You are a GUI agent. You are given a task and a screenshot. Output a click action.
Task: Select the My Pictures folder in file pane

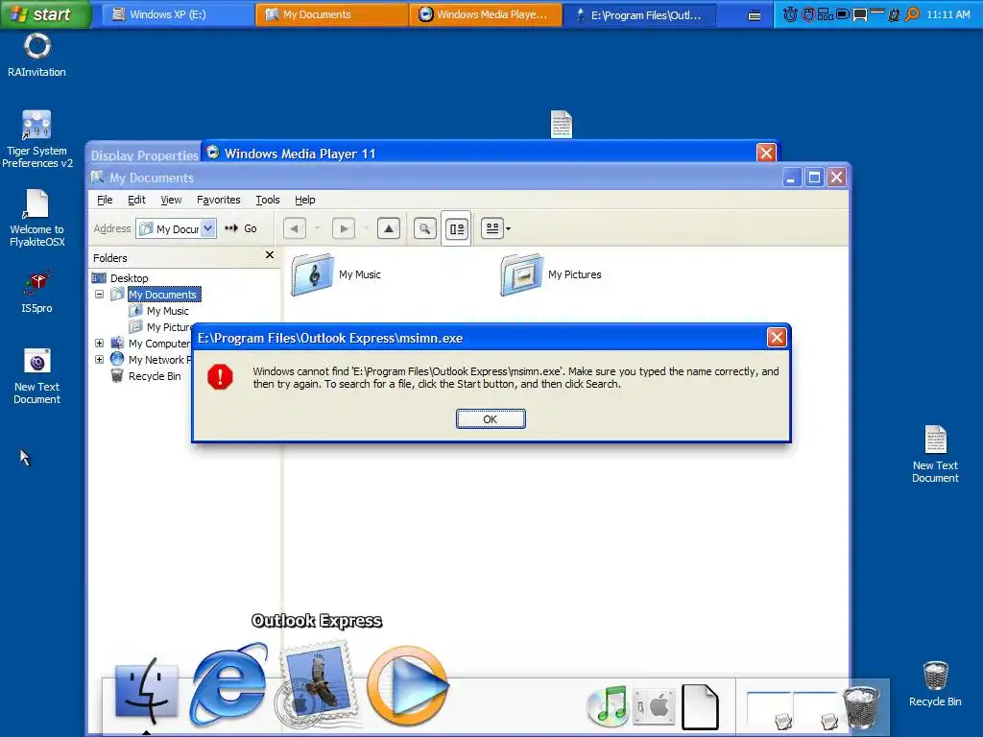[551, 274]
